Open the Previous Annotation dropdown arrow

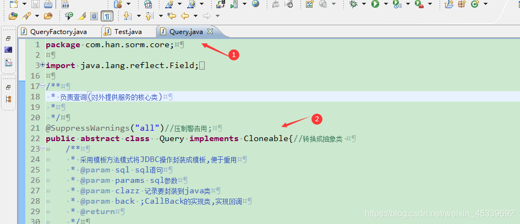point(161,15)
